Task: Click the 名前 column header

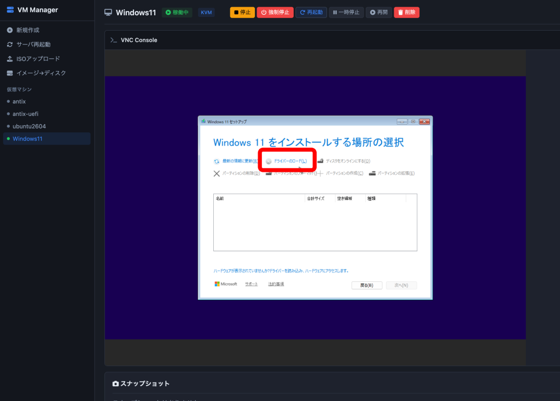Action: [x=220, y=199]
